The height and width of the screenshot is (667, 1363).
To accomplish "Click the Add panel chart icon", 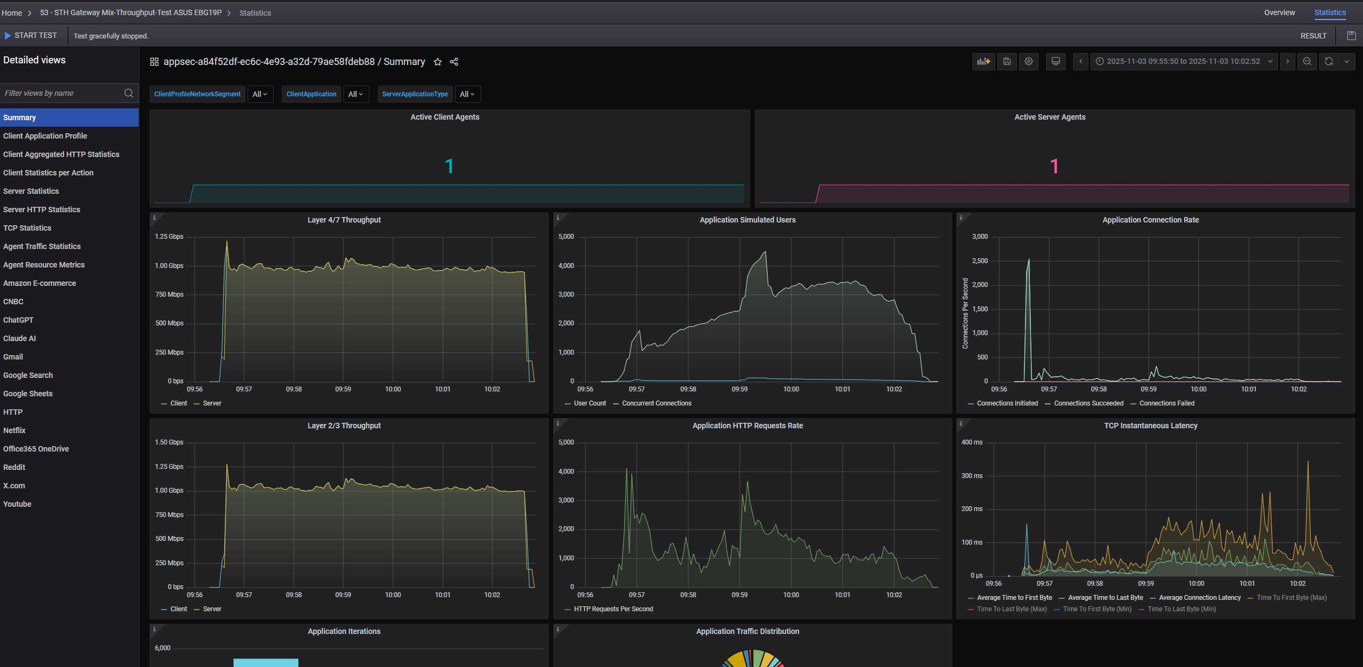I will (x=983, y=62).
